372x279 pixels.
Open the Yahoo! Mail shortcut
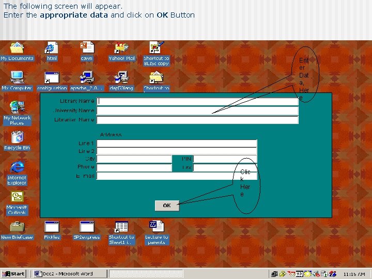(x=121, y=52)
